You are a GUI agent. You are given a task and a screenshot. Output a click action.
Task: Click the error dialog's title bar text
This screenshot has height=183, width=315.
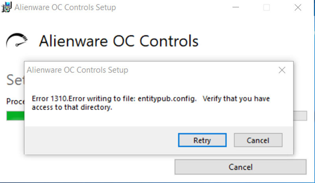pyautogui.click(x=77, y=70)
